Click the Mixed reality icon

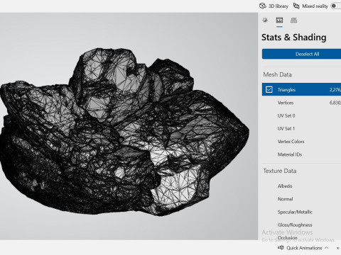[296, 6]
